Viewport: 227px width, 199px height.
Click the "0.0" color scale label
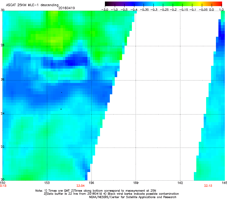point(212,10)
